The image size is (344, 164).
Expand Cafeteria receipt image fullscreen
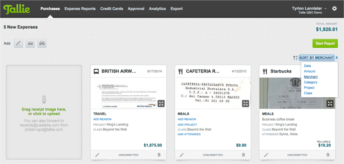coord(245,104)
